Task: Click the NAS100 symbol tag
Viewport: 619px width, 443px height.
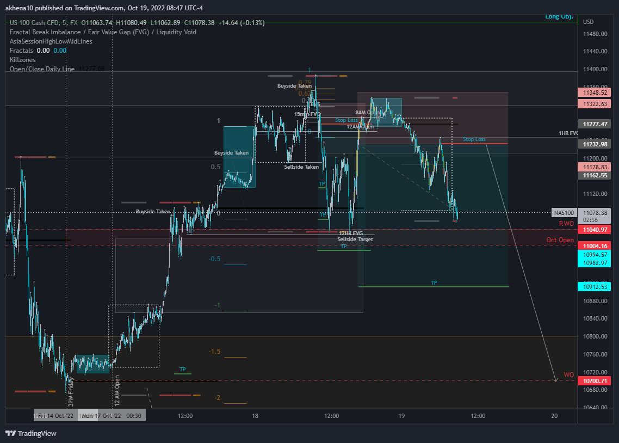Action: coord(564,213)
